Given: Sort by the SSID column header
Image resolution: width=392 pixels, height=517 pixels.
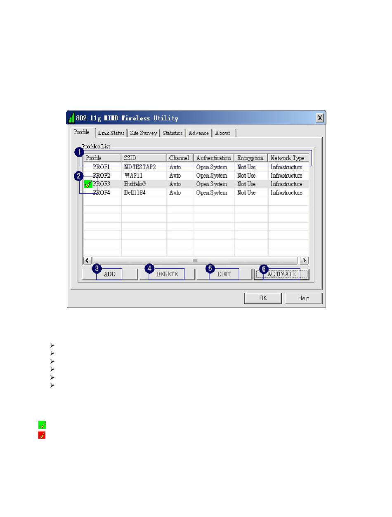Looking at the screenshot, I should click(144, 158).
